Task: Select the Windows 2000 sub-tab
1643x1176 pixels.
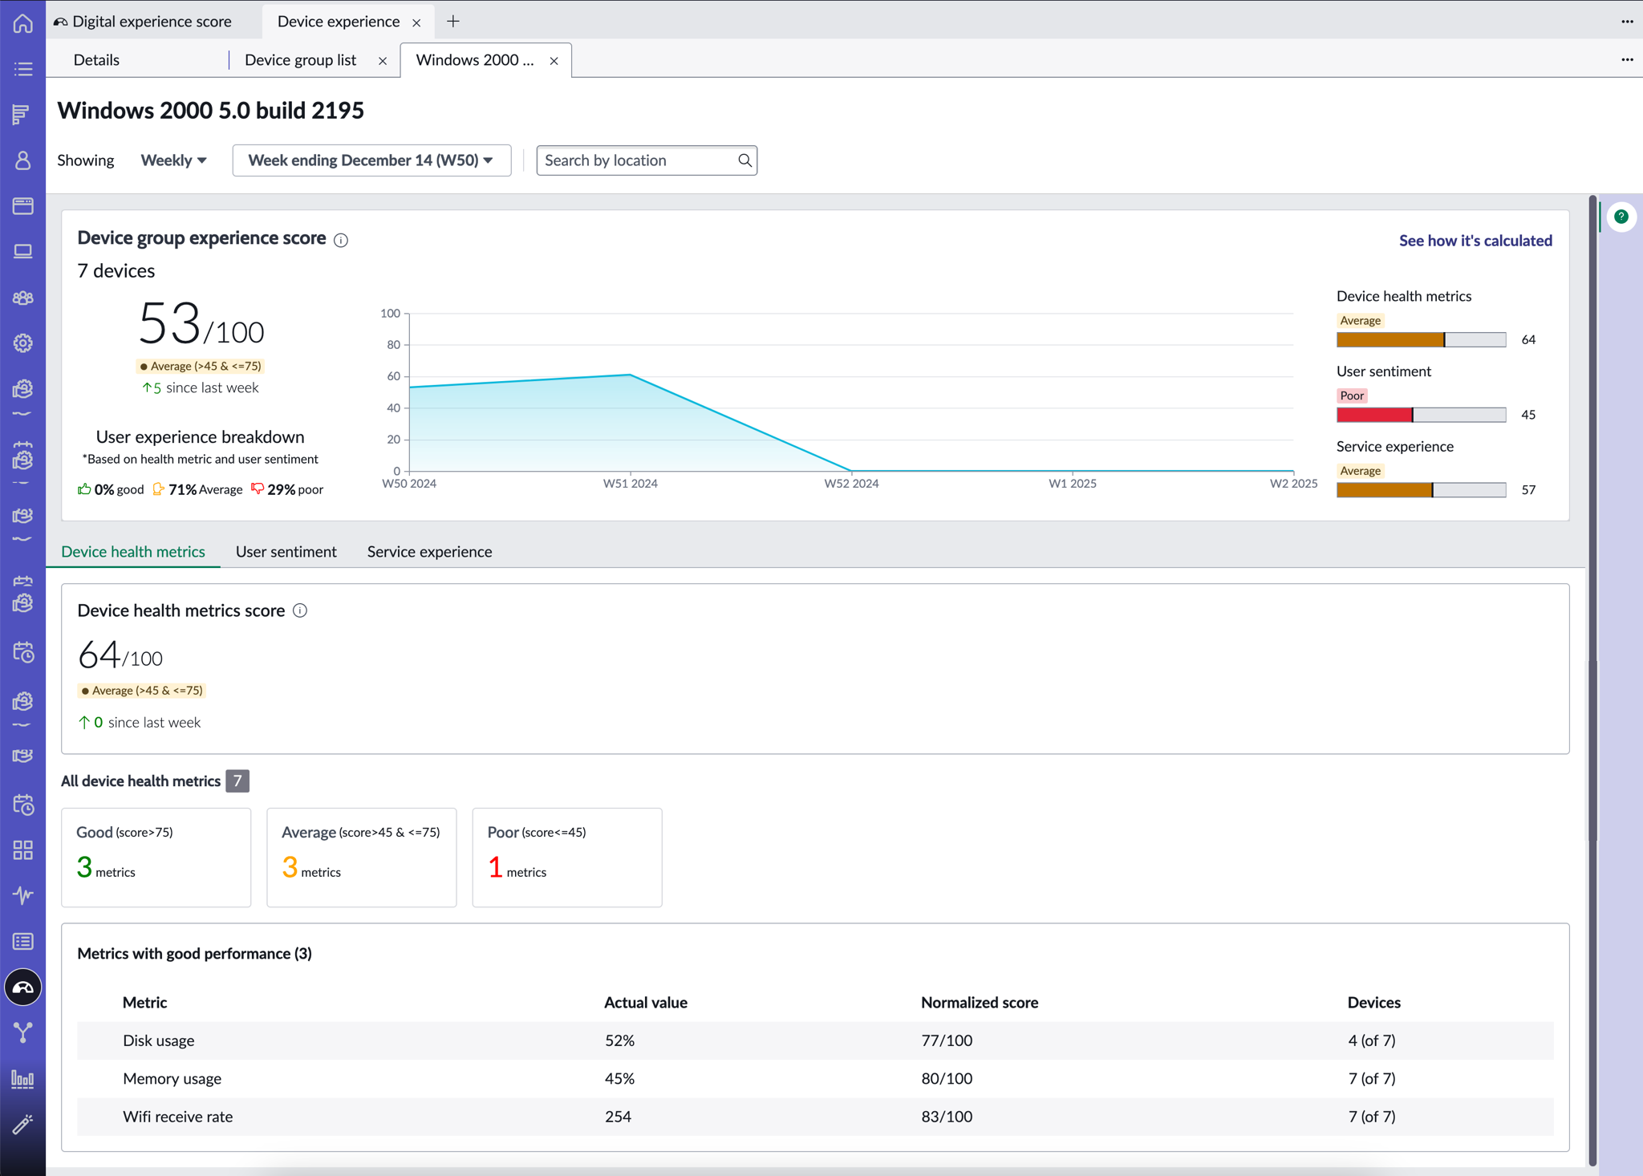Action: pos(475,60)
